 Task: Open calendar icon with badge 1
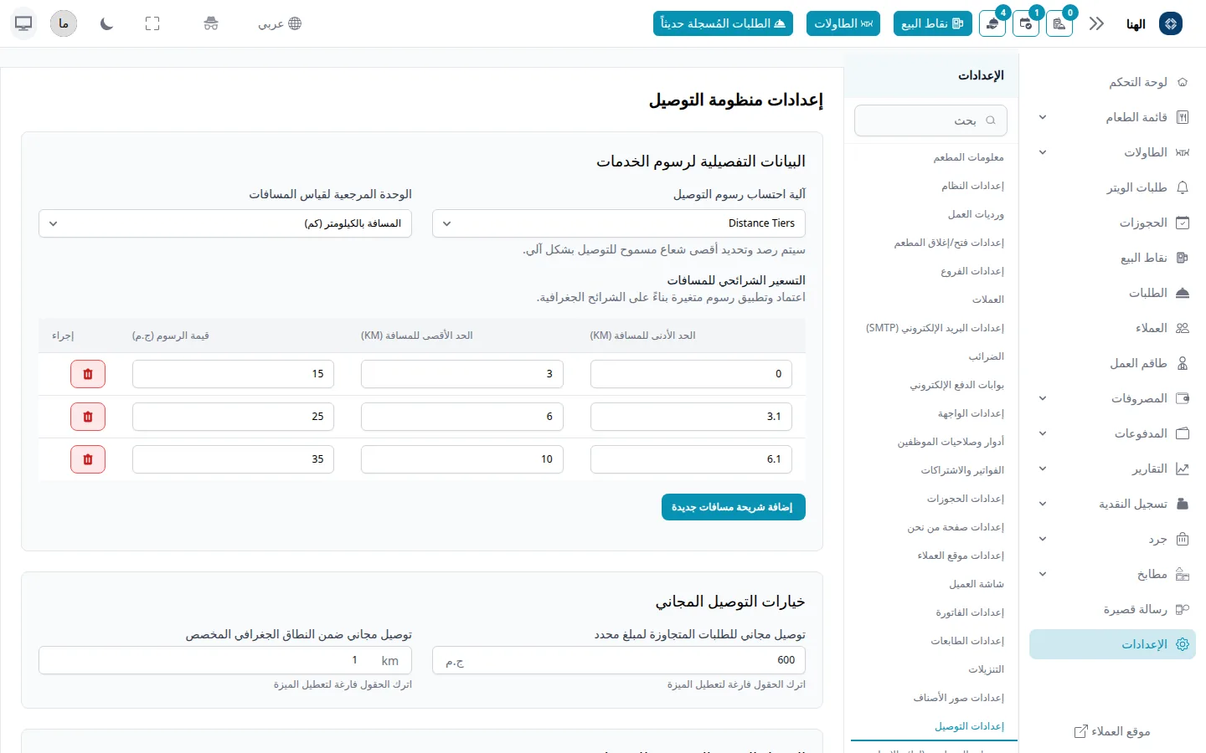tap(1026, 23)
